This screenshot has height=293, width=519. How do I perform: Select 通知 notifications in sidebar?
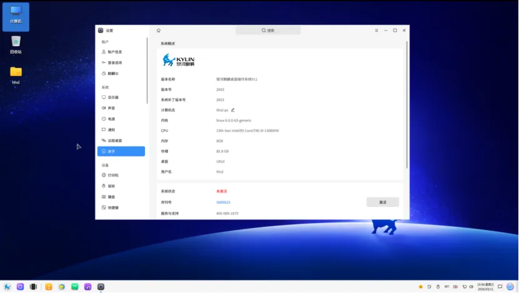pos(121,130)
